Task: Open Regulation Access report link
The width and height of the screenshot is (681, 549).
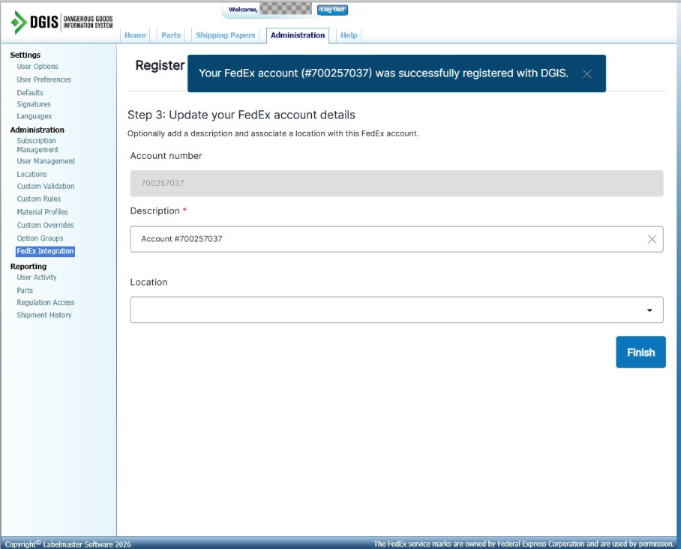Action: pyautogui.click(x=46, y=303)
